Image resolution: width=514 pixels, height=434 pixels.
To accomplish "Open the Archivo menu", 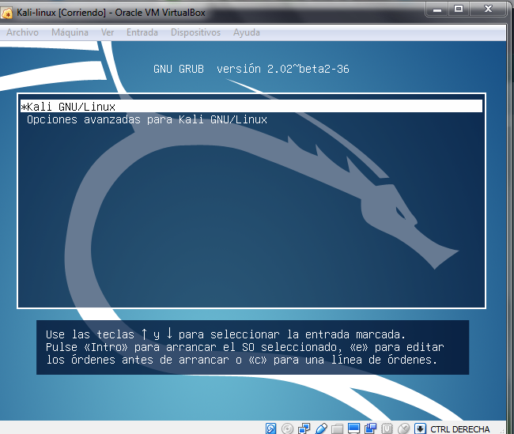I will click(22, 32).
